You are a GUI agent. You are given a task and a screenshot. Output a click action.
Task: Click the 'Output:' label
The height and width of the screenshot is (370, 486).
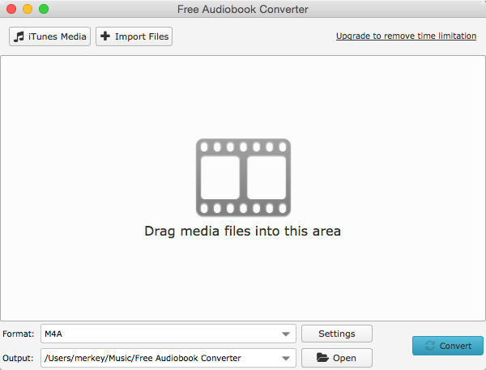coord(18,358)
